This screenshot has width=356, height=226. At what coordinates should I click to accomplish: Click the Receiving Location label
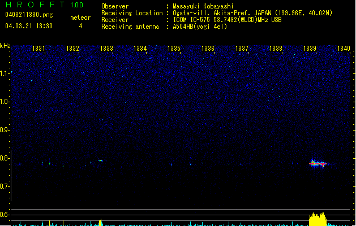coord(132,13)
